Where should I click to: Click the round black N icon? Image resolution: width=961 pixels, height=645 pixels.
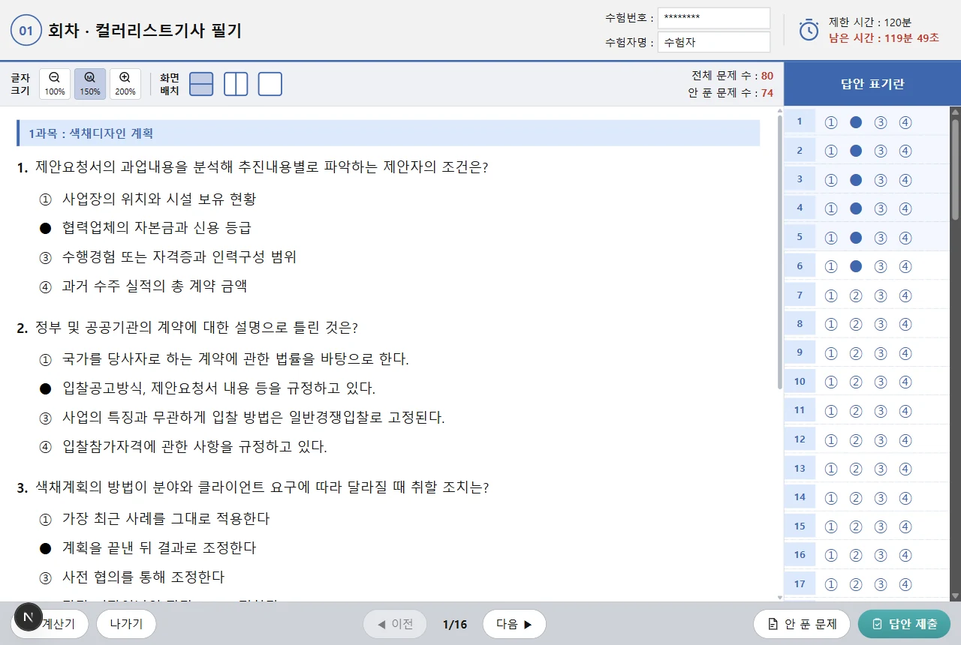29,617
